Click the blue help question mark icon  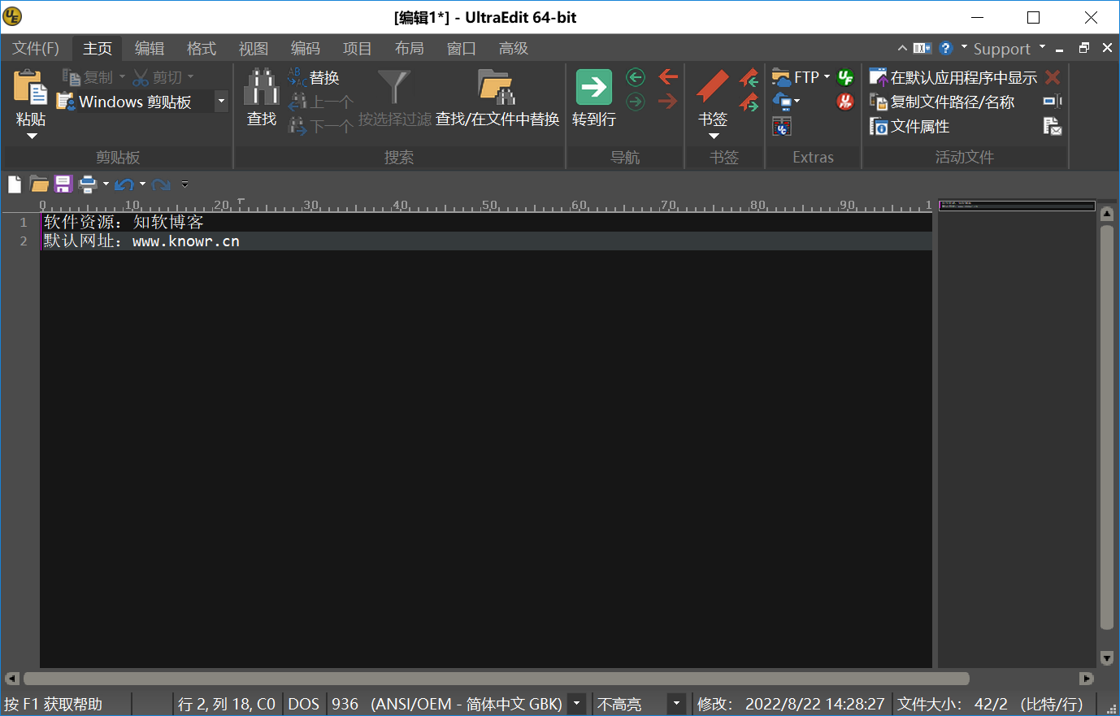click(945, 48)
